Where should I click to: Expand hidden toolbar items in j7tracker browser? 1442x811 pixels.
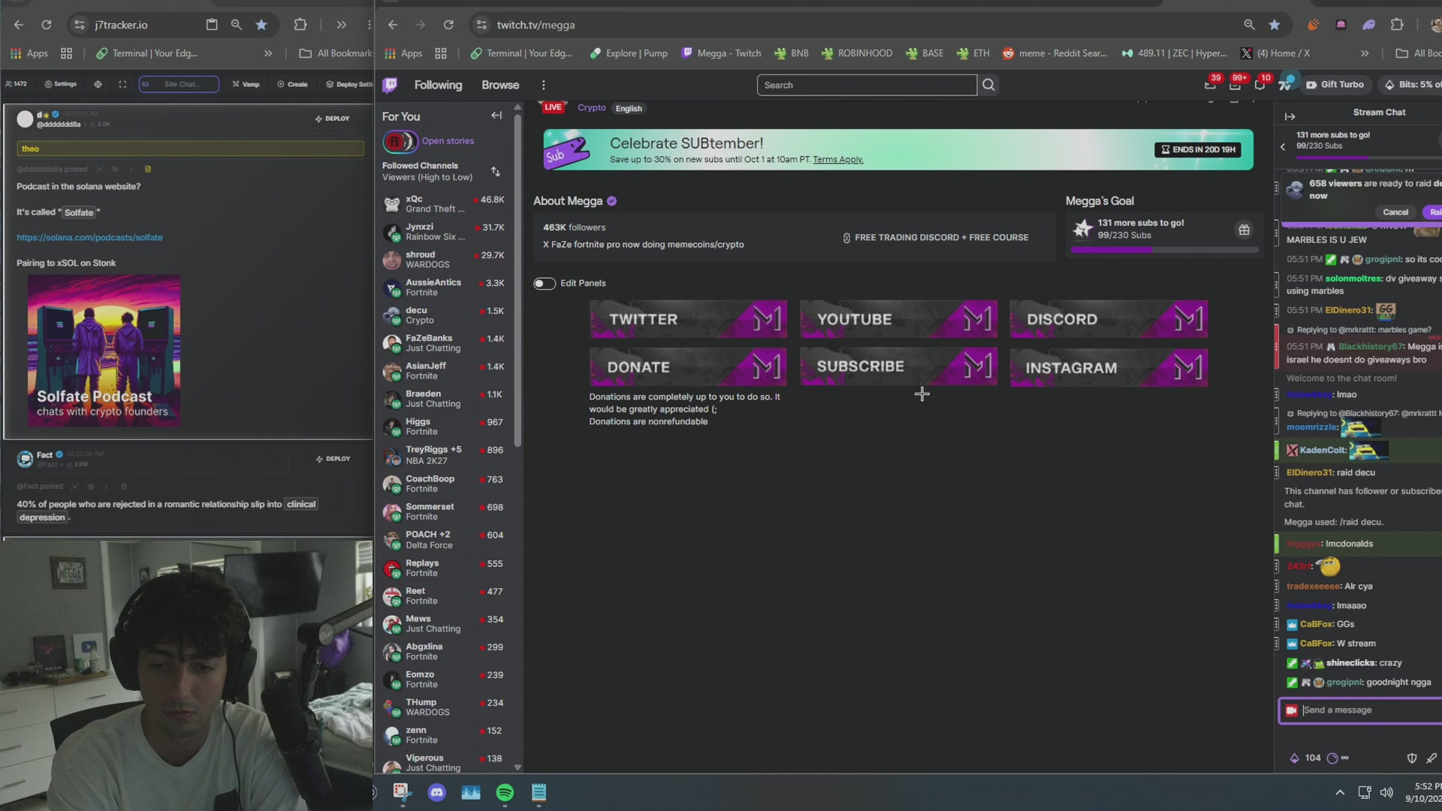pos(342,25)
